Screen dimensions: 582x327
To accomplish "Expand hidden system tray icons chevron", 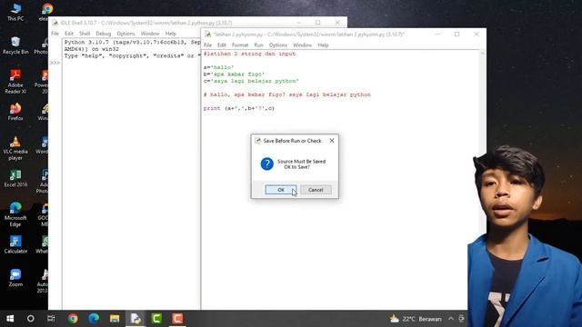I will [451, 319].
